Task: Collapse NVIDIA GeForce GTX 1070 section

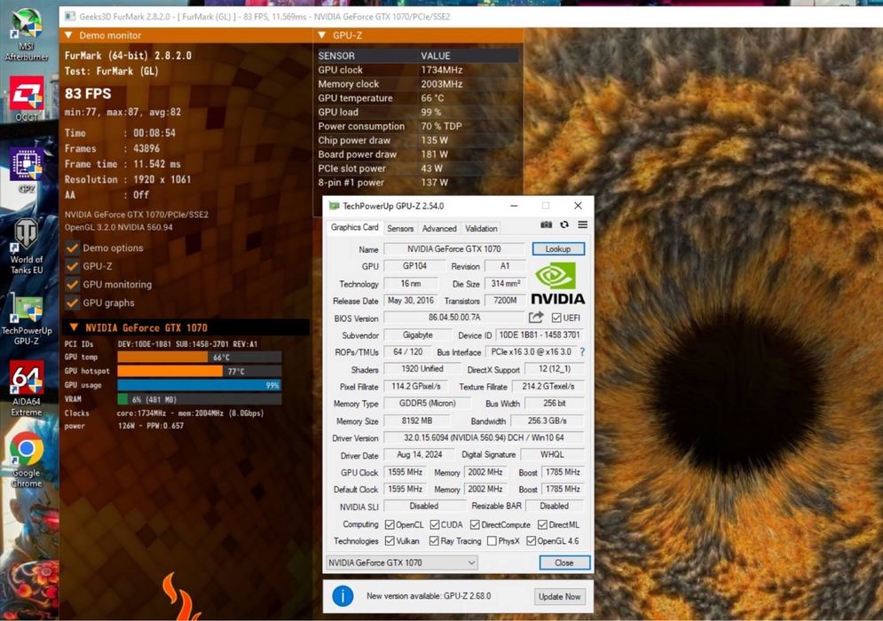Action: [73, 327]
